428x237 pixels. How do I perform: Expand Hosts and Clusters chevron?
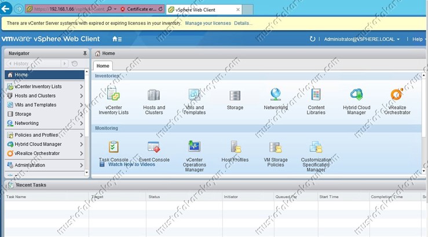point(81,95)
